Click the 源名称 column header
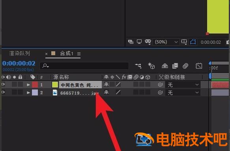230x151 pixels. coord(61,77)
